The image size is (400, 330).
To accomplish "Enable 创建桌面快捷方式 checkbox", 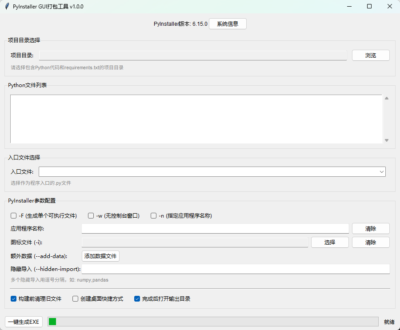I will coord(75,298).
